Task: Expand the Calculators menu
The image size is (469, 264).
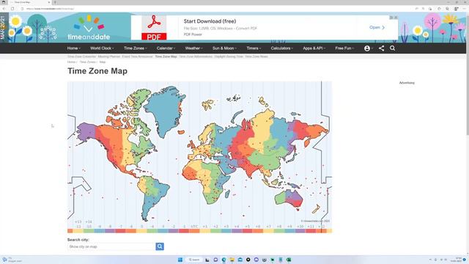Action: (281, 48)
